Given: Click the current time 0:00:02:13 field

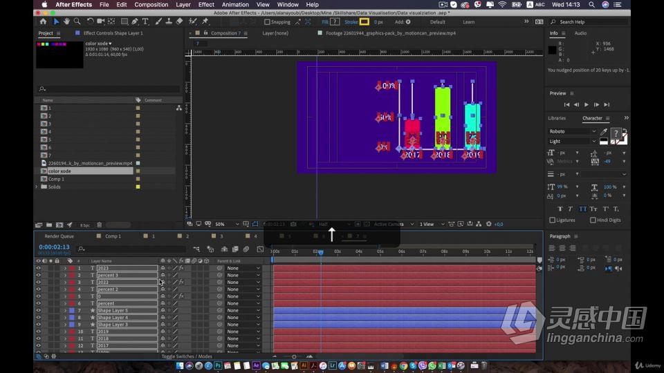Looking at the screenshot, I should point(54,247).
